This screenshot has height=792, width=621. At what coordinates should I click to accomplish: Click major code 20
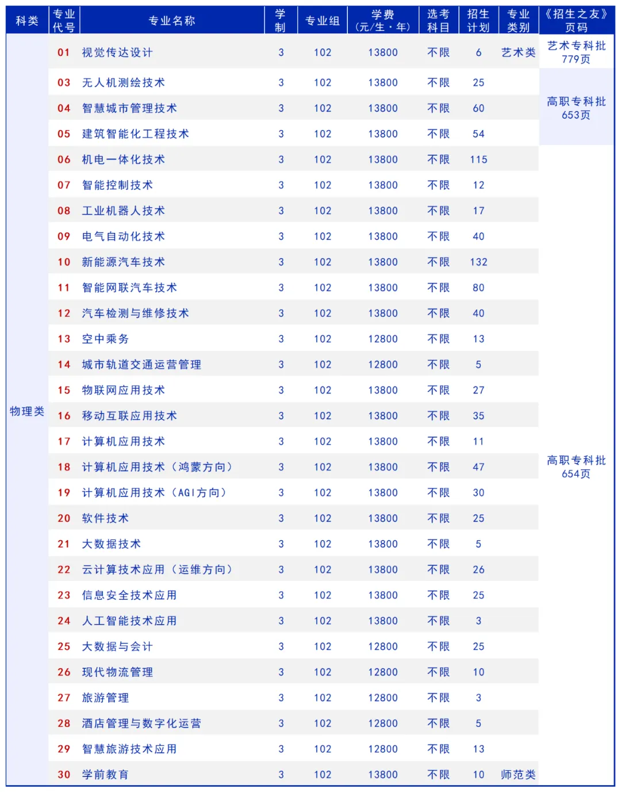(x=64, y=518)
